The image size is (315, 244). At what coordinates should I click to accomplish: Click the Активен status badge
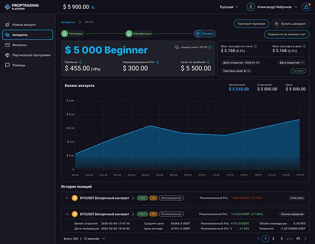pos(298,71)
